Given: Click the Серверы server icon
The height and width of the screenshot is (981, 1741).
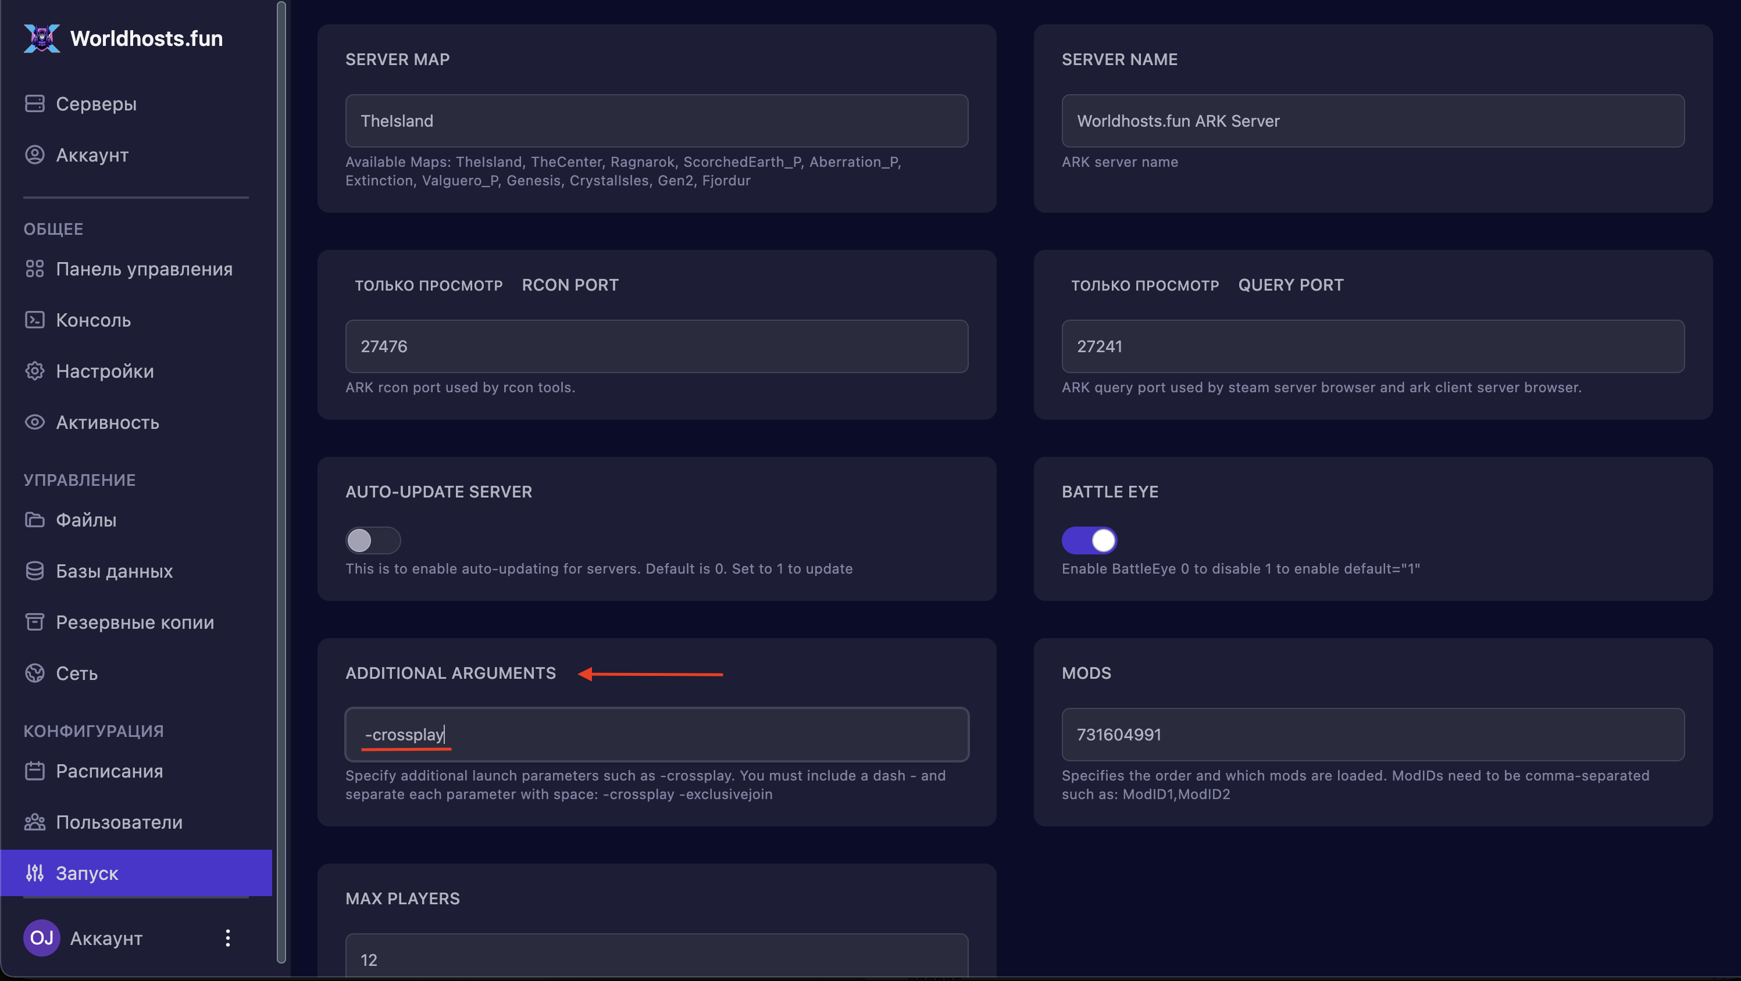Looking at the screenshot, I should [x=34, y=103].
